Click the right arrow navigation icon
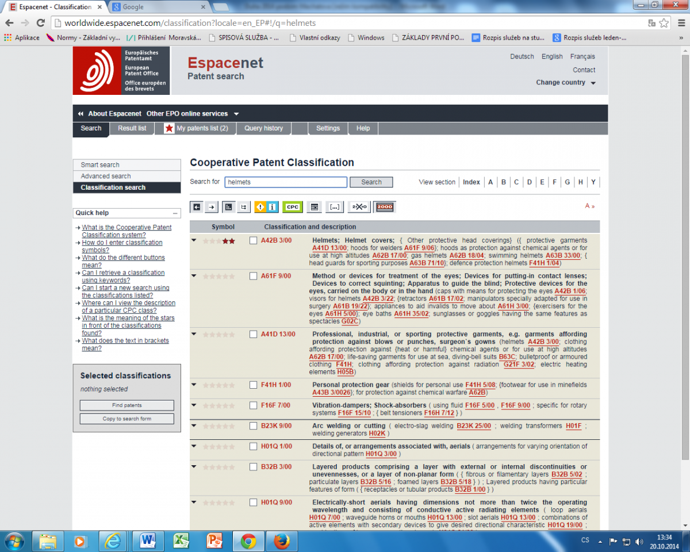 [x=212, y=207]
